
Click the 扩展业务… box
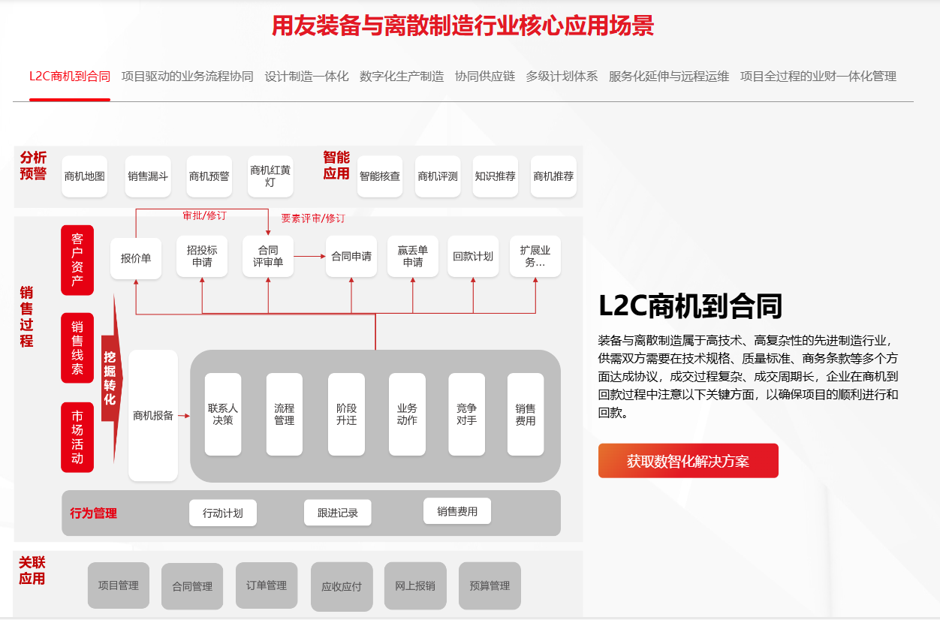(535, 257)
